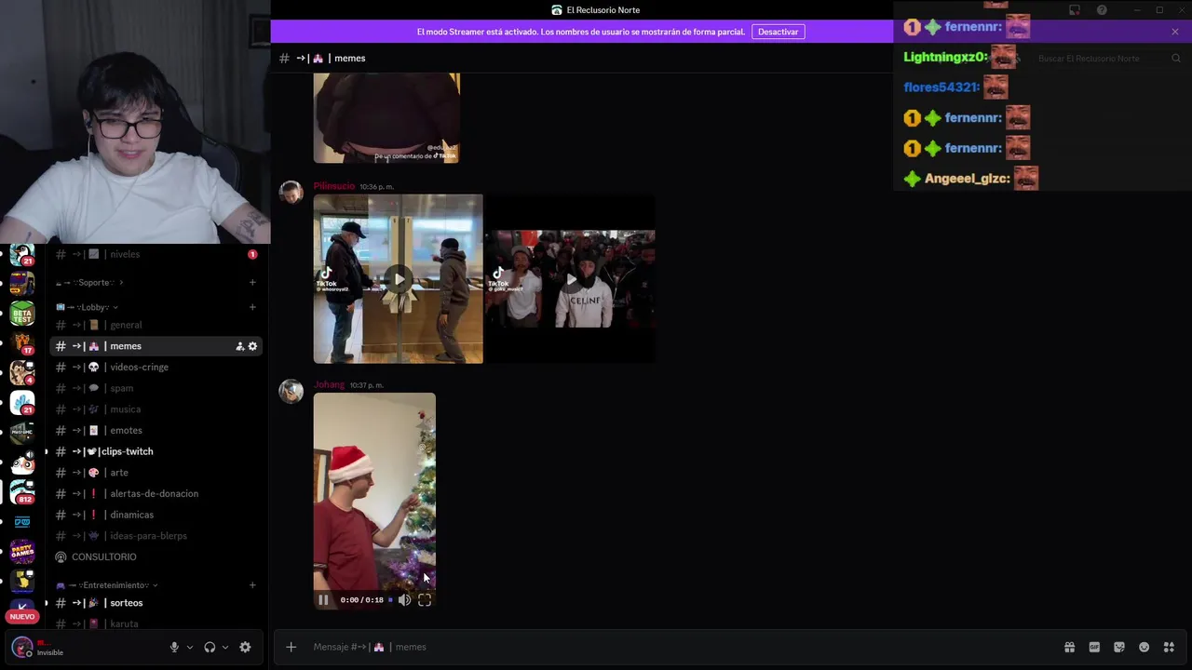Image resolution: width=1192 pixels, height=670 pixels.
Task: Open the BETA TEST server icon
Action: click(22, 313)
